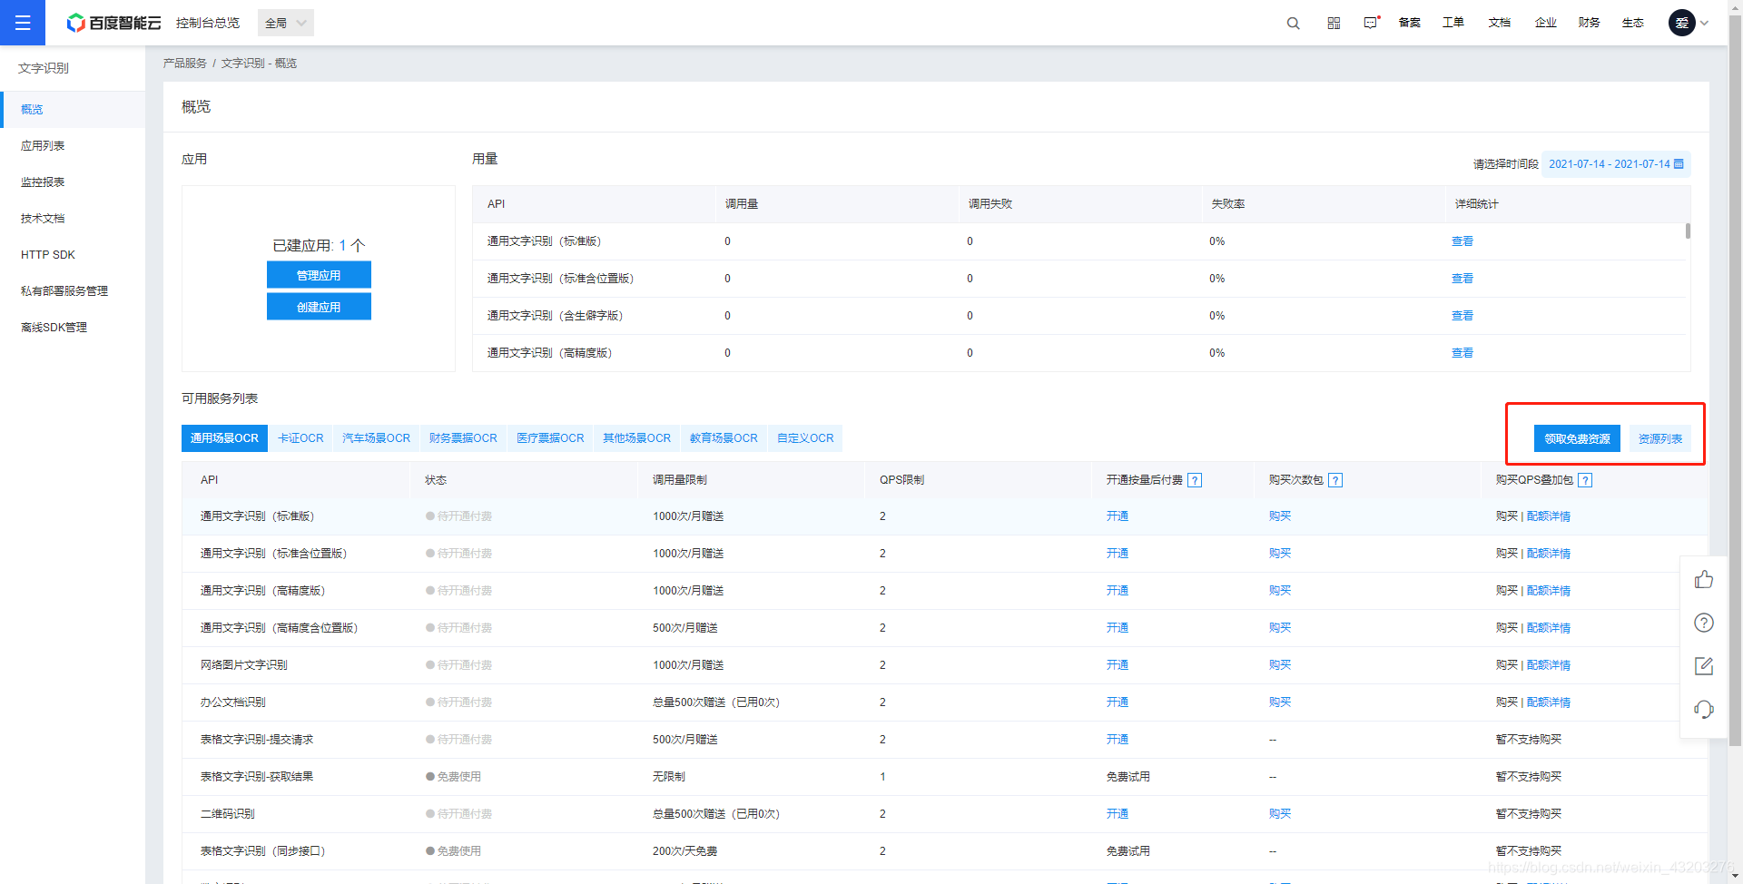Open 生态 in the top navigation
Screen dimensions: 1743x884
(x=1633, y=23)
